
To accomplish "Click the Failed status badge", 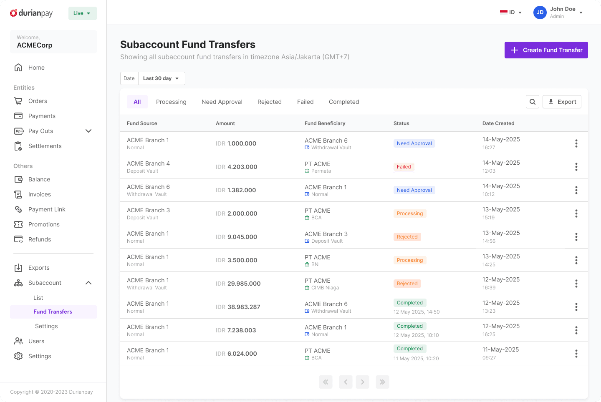I will point(404,167).
